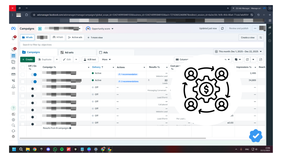Image resolution: width=282 pixels, height=158 pixels.
Task: Open the charts view icon by export
Action: [261, 60]
